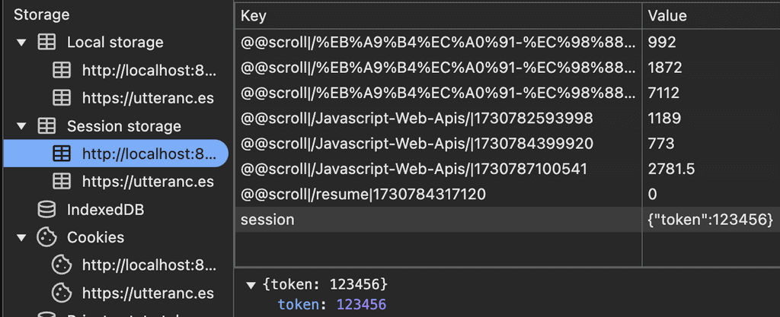Click table icon of utteranc.es under Local storage
Viewport: 780px width, 317px height.
pyautogui.click(x=62, y=98)
